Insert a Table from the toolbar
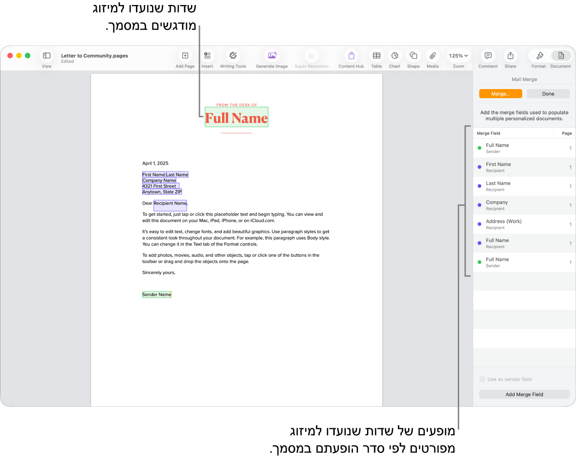The width and height of the screenshot is (576, 462). (x=376, y=56)
